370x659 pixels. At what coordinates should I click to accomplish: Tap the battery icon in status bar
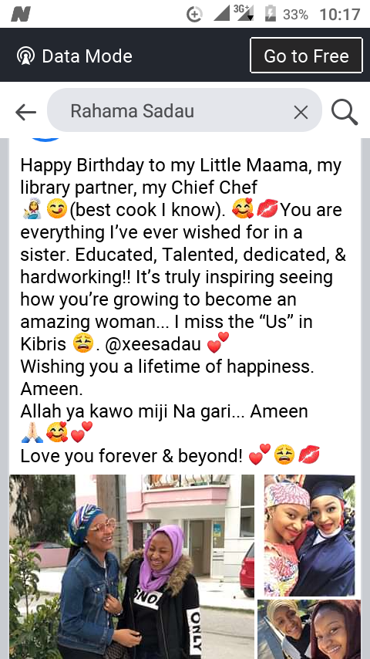coord(270,14)
